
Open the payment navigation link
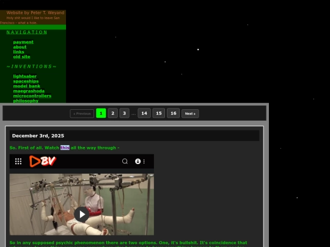pyautogui.click(x=23, y=42)
